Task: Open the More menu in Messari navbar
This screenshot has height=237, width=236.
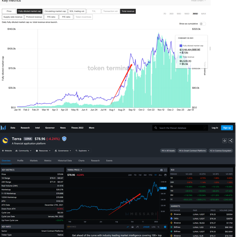Action: pos(92,128)
